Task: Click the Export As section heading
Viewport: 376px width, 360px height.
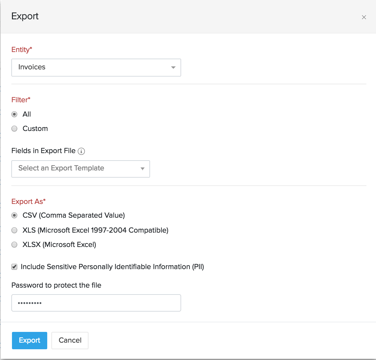Action: click(x=28, y=201)
